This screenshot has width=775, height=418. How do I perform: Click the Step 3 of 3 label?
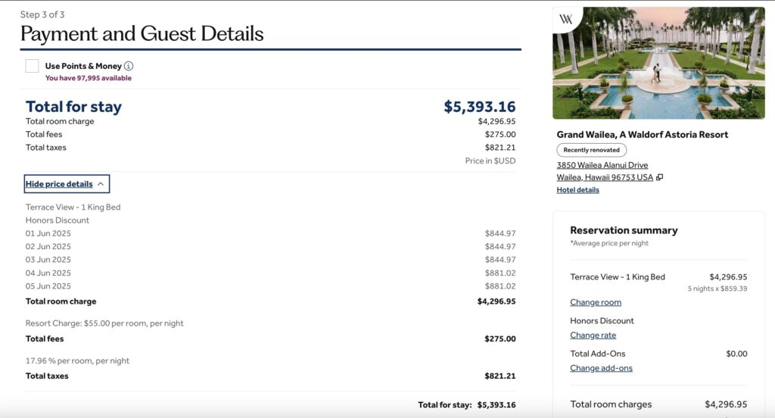42,14
